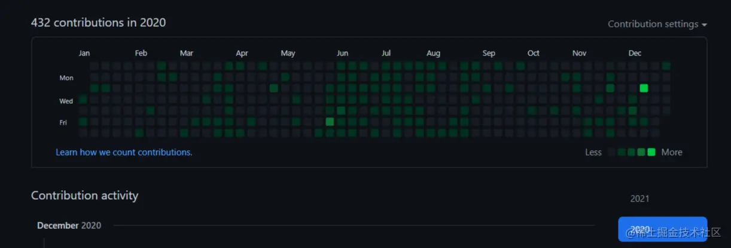Click the Oct month label
731x248 pixels.
point(533,53)
